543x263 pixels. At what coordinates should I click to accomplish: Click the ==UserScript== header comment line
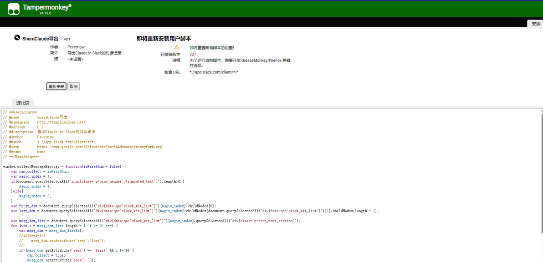click(18, 113)
